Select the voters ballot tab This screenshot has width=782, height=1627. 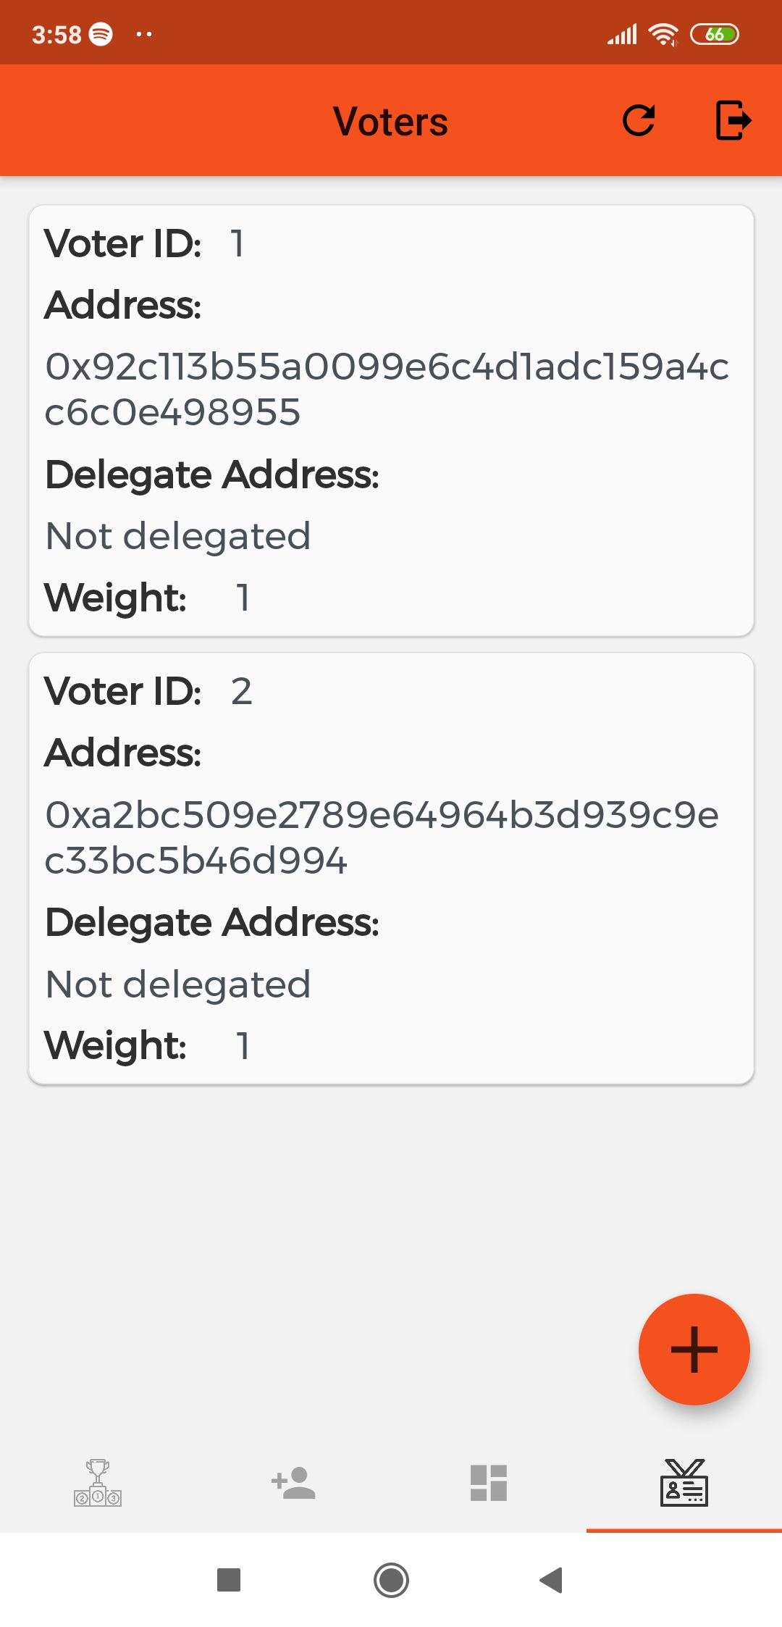click(x=684, y=1482)
